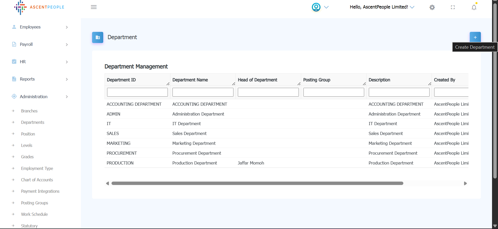The image size is (498, 229).
Task: Click the Department ID filter field
Action: pyautogui.click(x=137, y=92)
